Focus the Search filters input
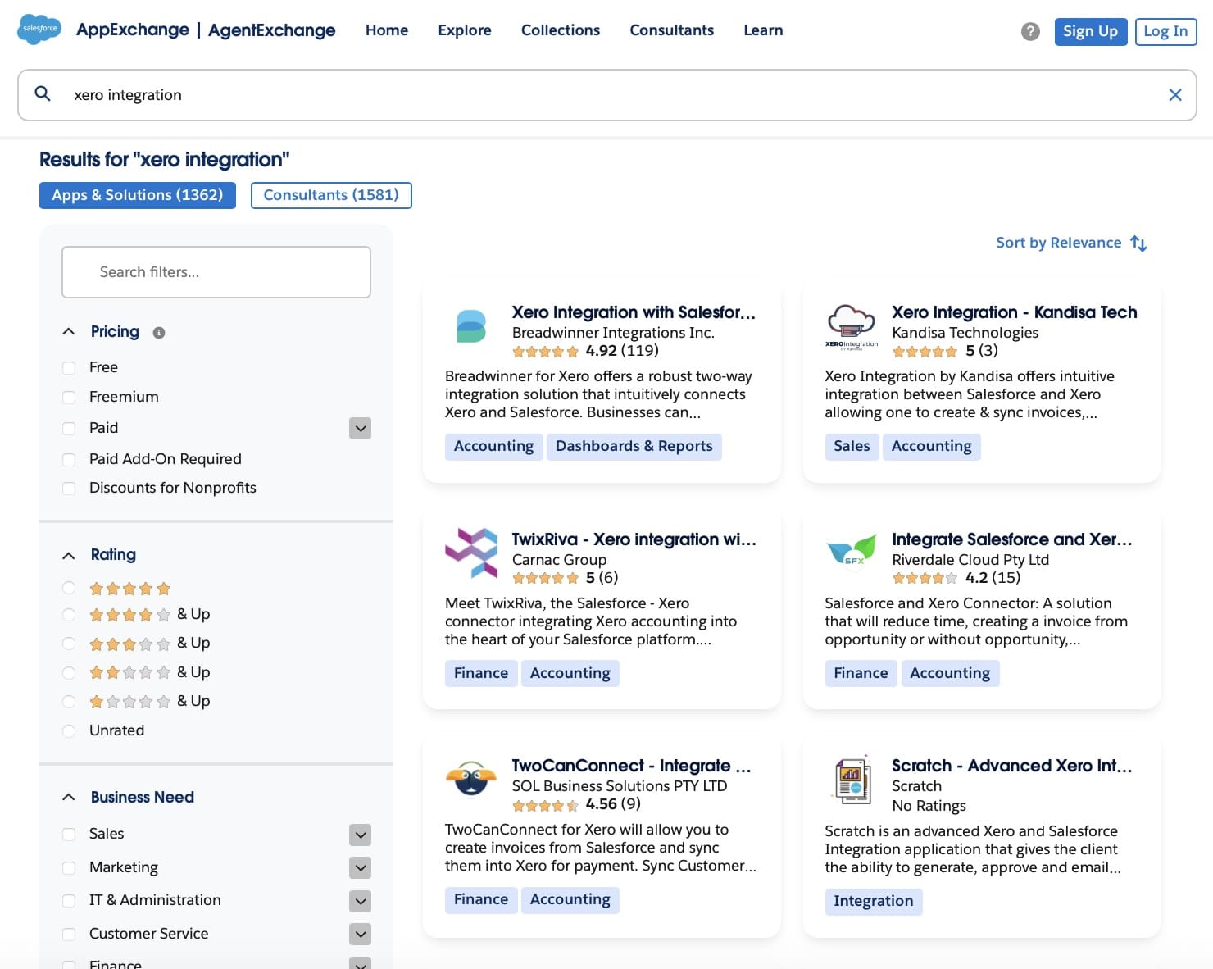1213x969 pixels. click(x=216, y=272)
